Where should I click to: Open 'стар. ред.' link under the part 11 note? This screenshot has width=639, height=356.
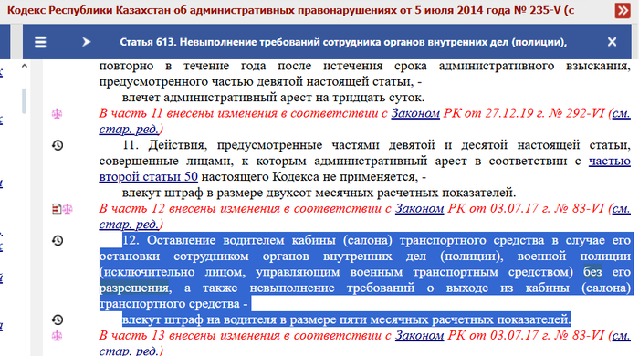pyautogui.click(x=129, y=129)
